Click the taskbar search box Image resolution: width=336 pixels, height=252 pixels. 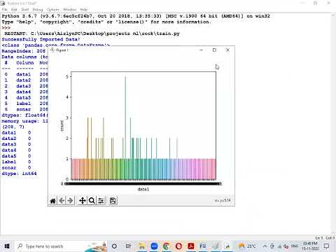click(x=61, y=246)
